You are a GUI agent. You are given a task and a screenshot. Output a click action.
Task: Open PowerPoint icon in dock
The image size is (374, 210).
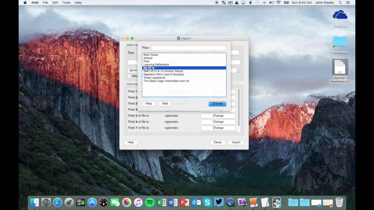[x=184, y=202]
